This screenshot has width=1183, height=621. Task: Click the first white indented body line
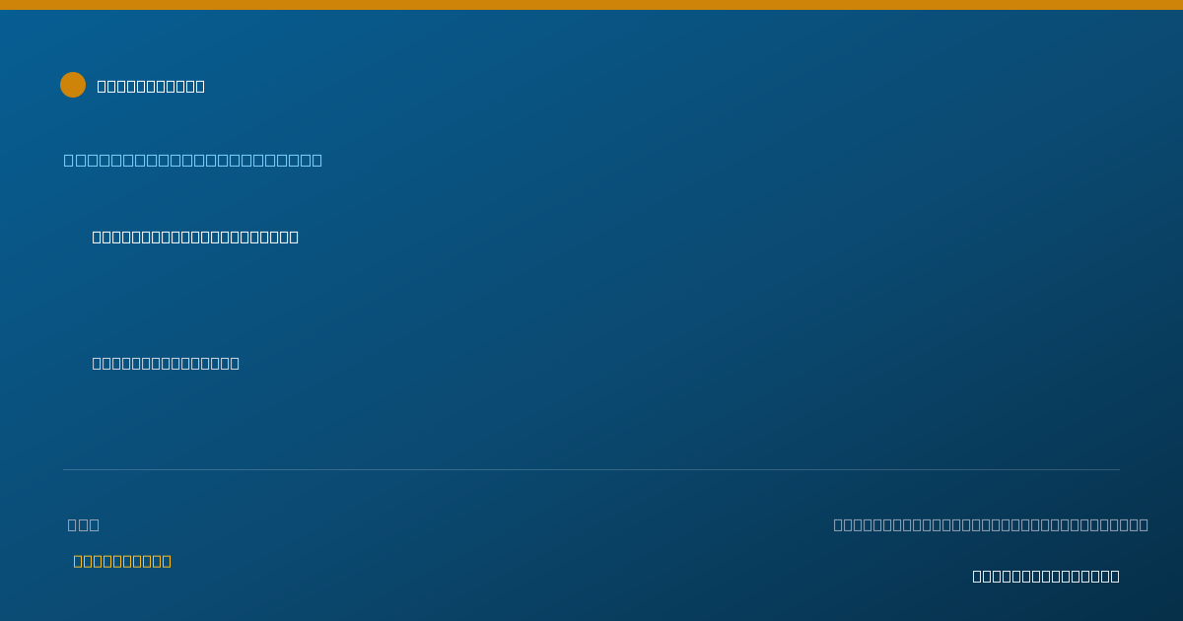[195, 237]
